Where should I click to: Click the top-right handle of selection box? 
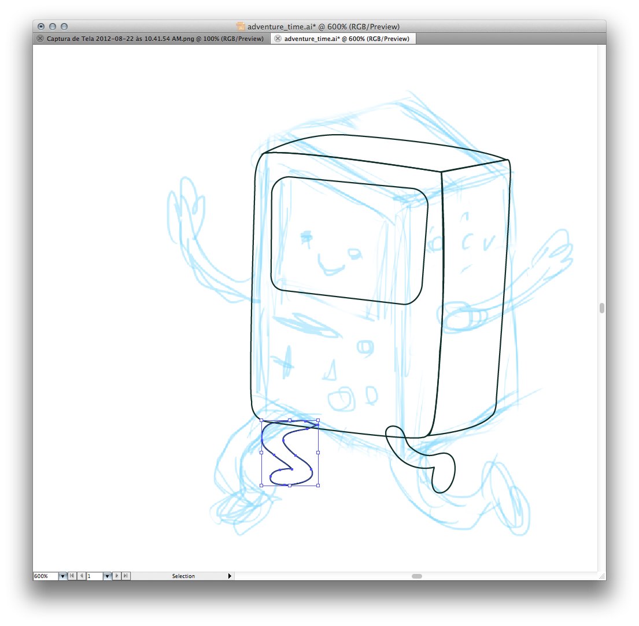point(319,421)
